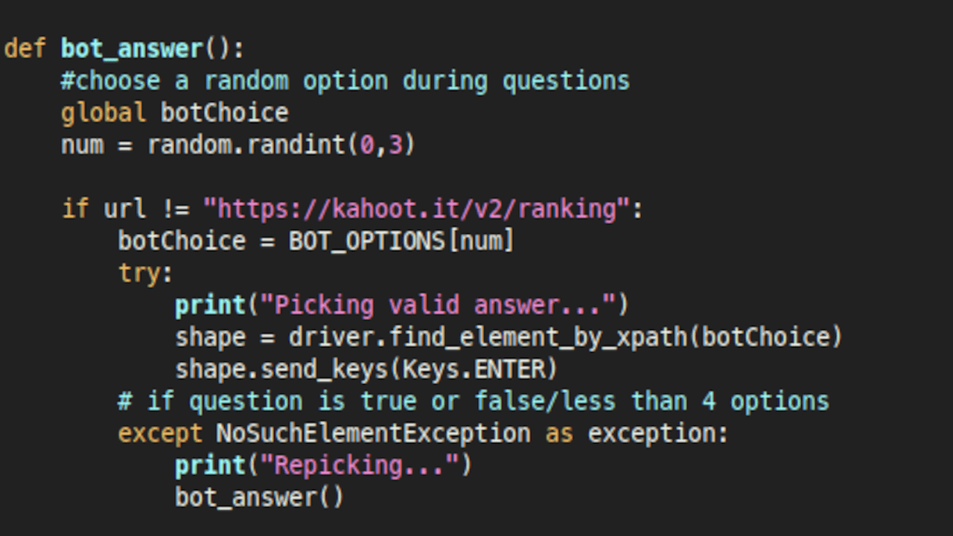Click BOT_OPTIONS[num] expression
The height and width of the screenshot is (536, 953).
(401, 241)
